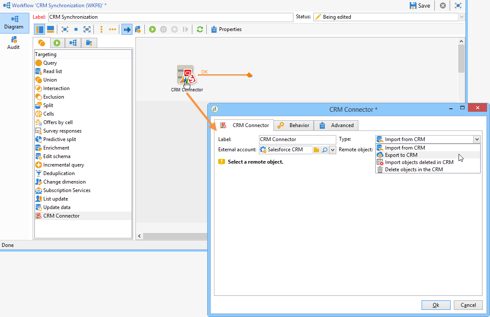Click the grey stop workflow button
490x317 pixels.
[x=175, y=29]
